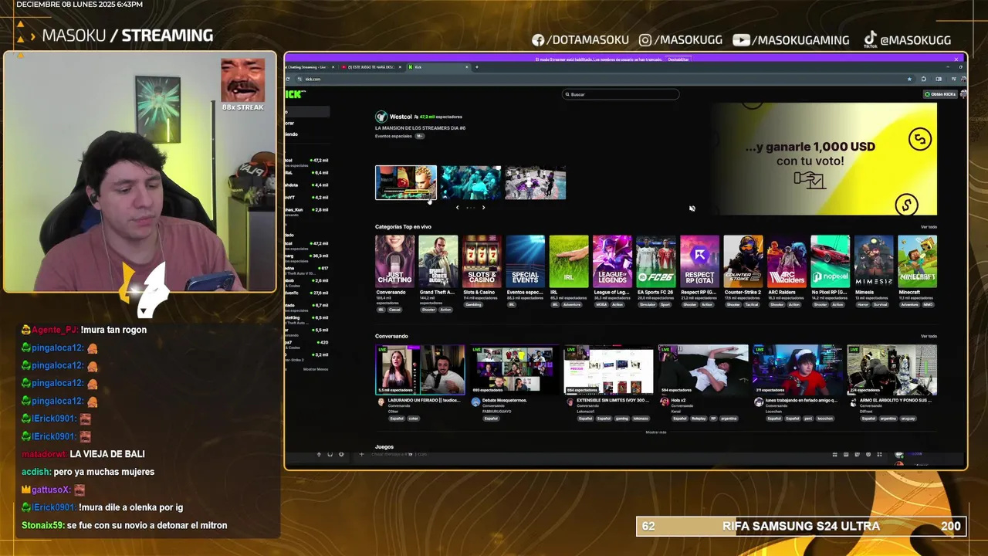Unmute the featured stream speaker icon
Image resolution: width=988 pixels, height=556 pixels.
pos(692,208)
